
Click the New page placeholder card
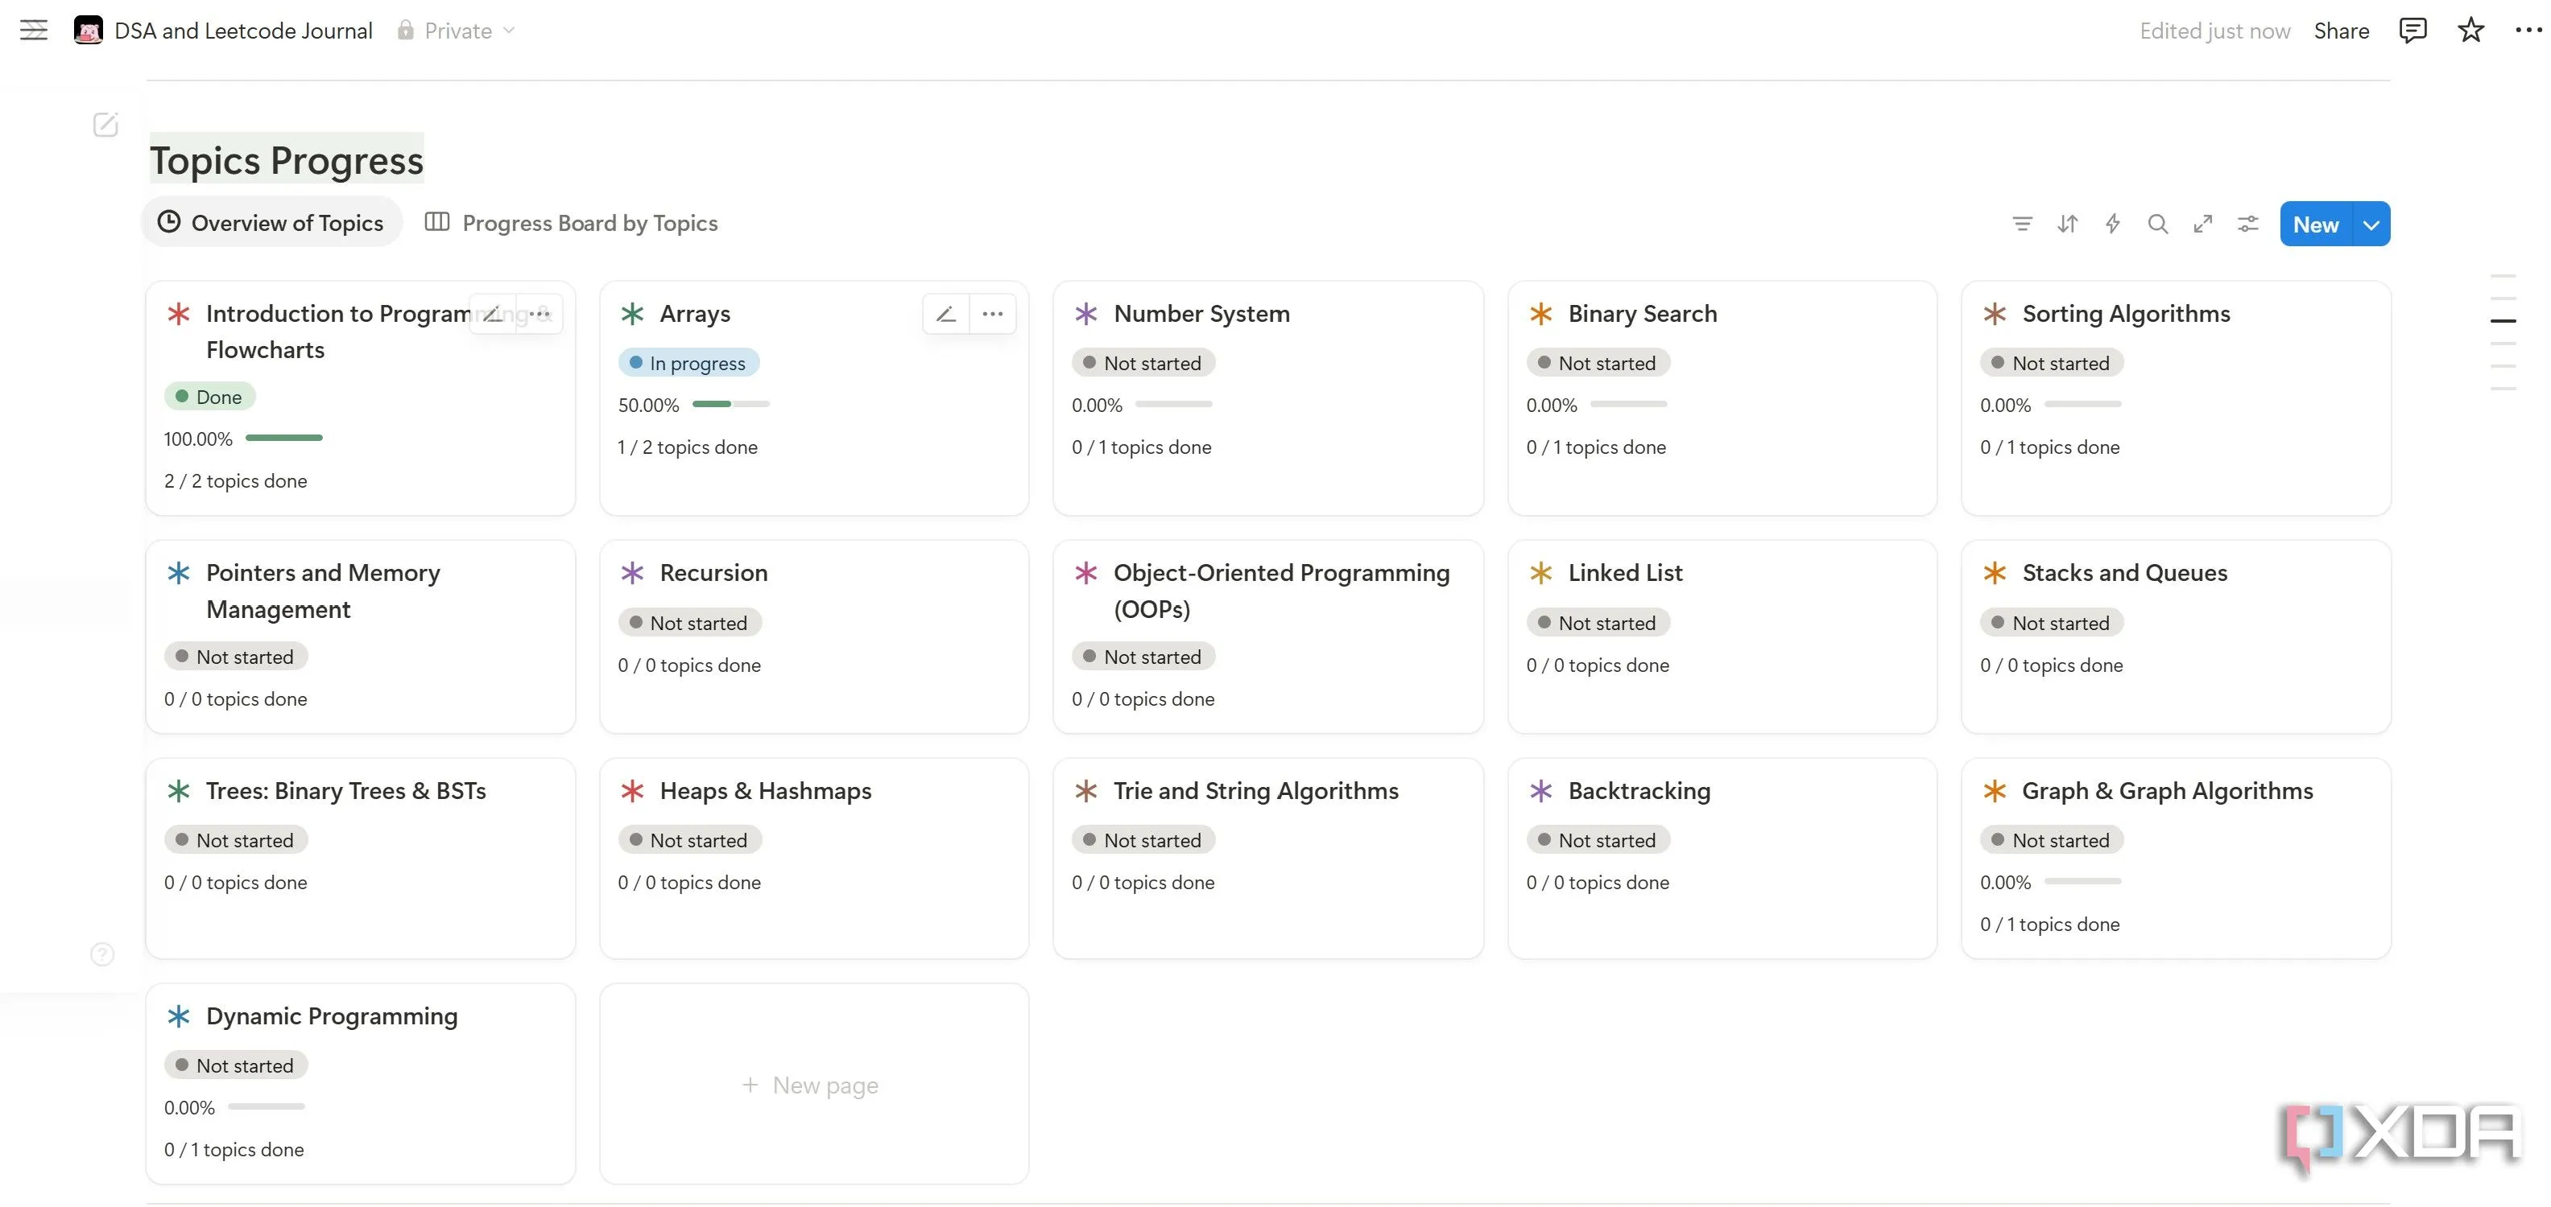tap(812, 1085)
